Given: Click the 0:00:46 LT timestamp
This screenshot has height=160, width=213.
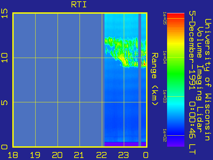Looking at the screenshot, I should coord(192,128).
